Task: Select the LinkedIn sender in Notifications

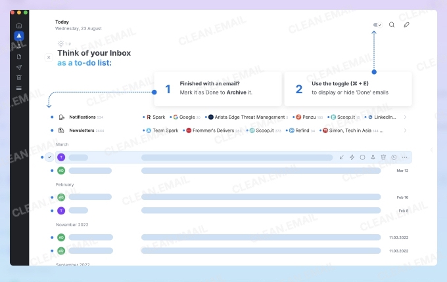Action: point(382,117)
